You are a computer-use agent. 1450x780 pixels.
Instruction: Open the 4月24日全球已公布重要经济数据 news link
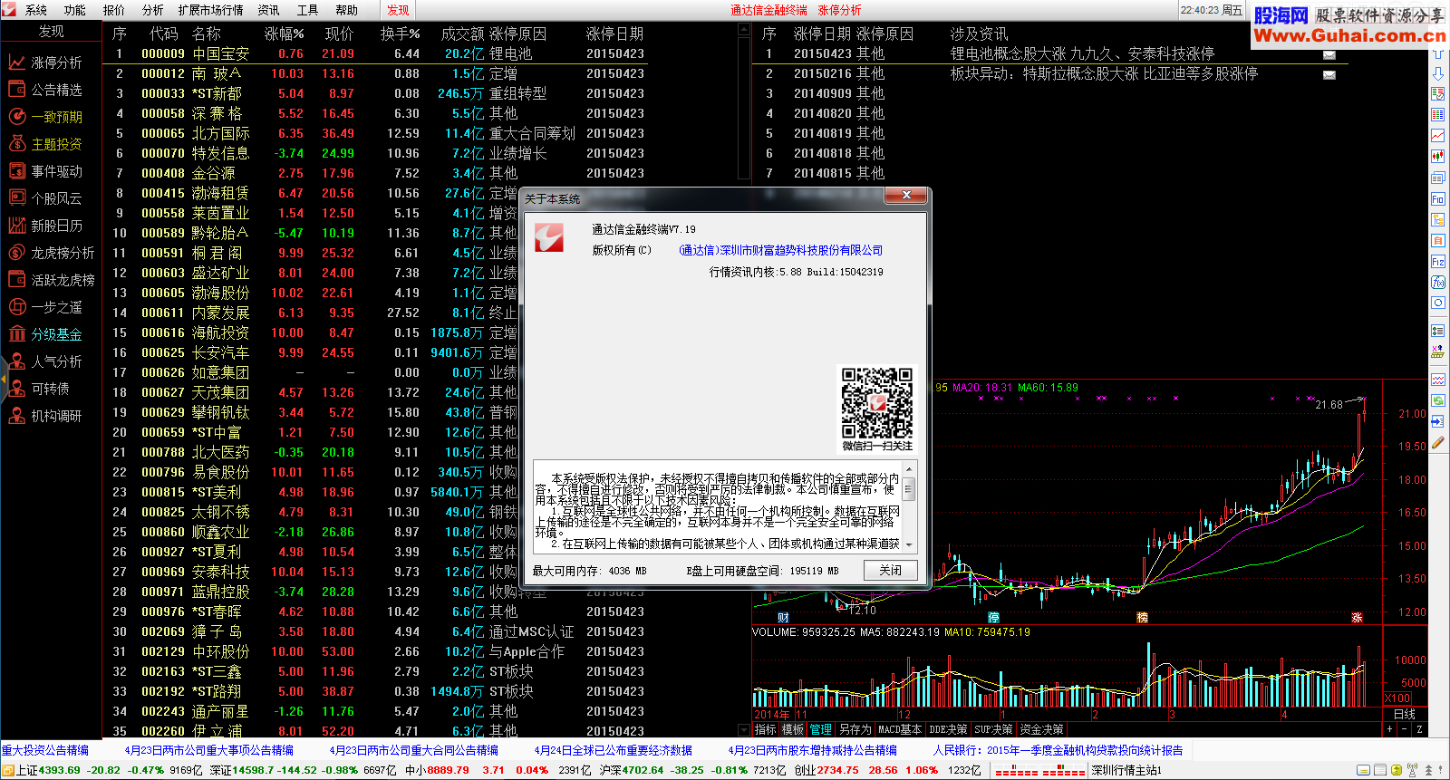[x=614, y=750]
